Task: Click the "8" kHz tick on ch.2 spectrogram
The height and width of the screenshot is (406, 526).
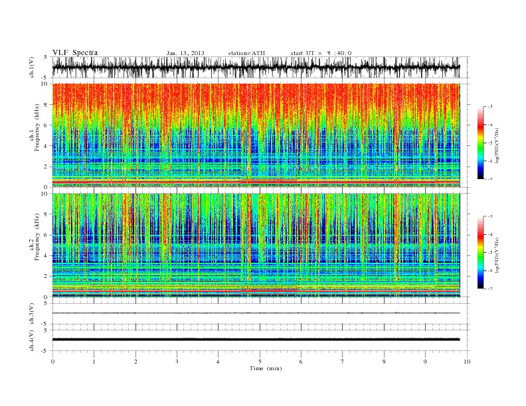Action: click(x=46, y=214)
